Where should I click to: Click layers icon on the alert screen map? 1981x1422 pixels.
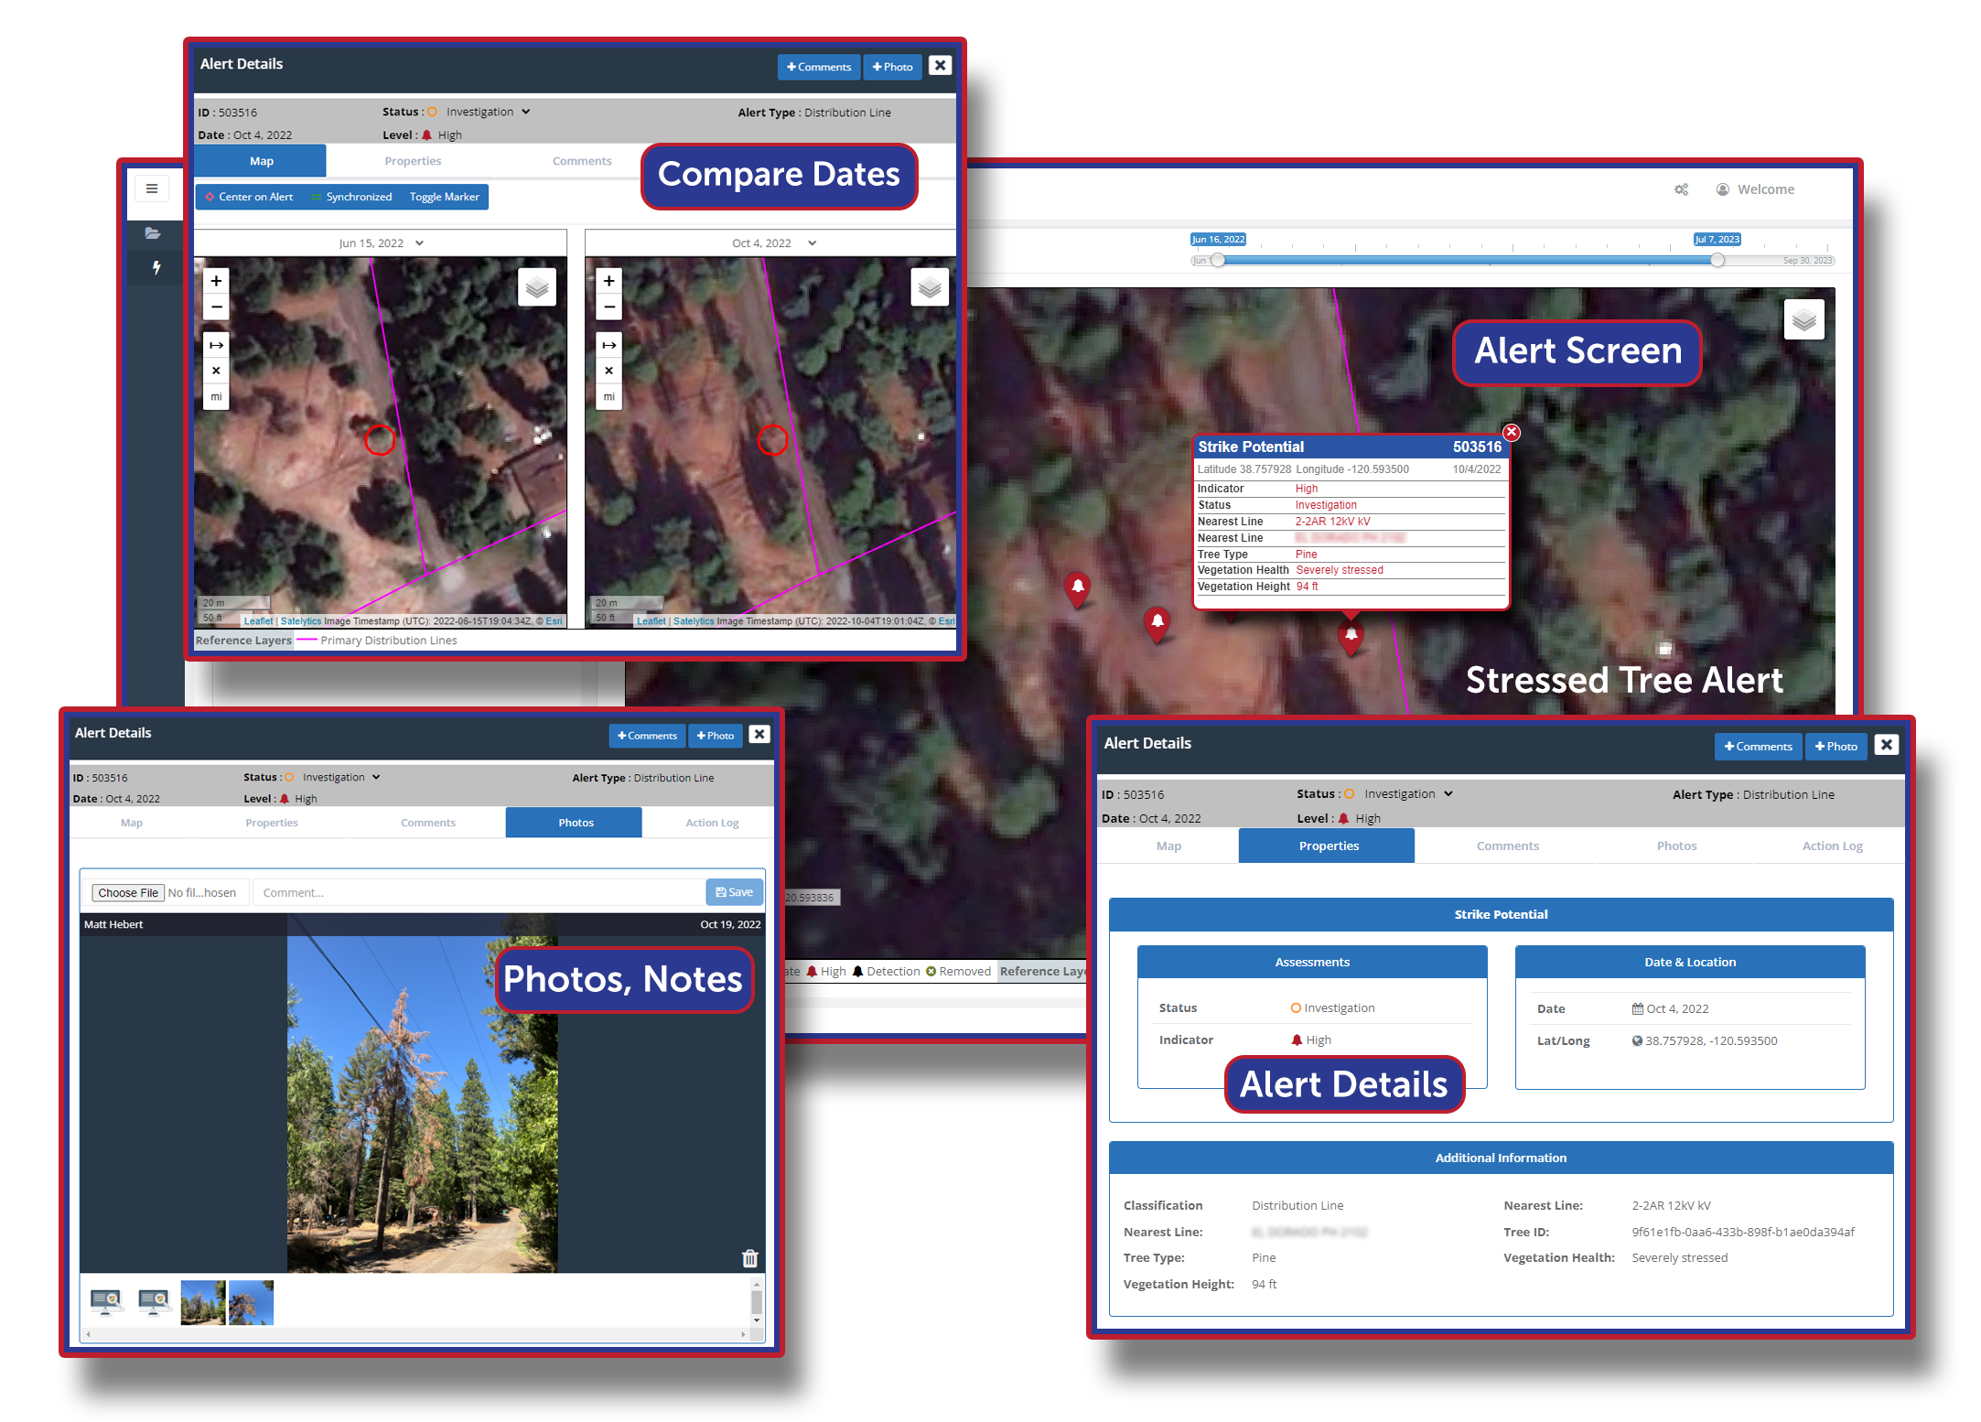tap(1803, 320)
